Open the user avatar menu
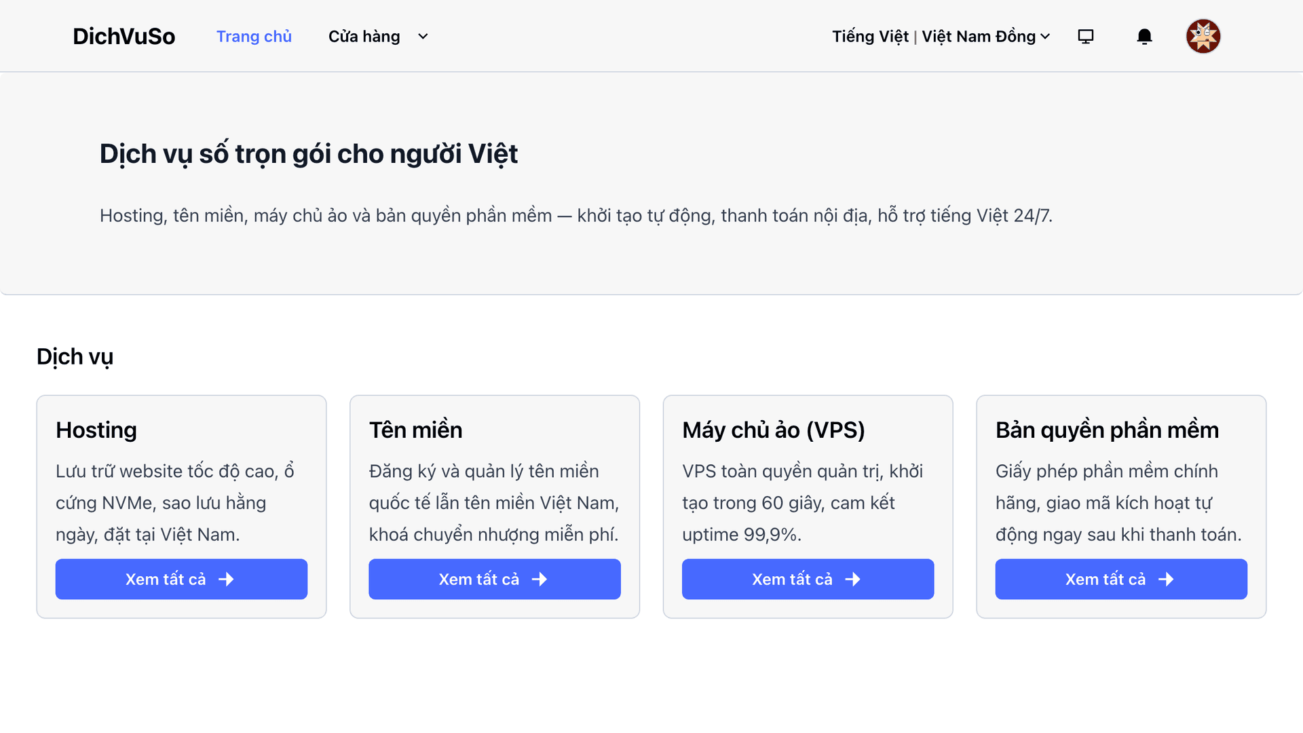 [x=1203, y=36]
